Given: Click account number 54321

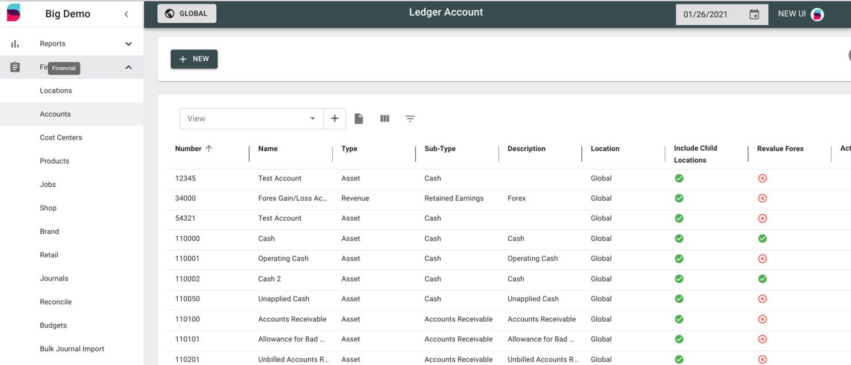Looking at the screenshot, I should 185,218.
